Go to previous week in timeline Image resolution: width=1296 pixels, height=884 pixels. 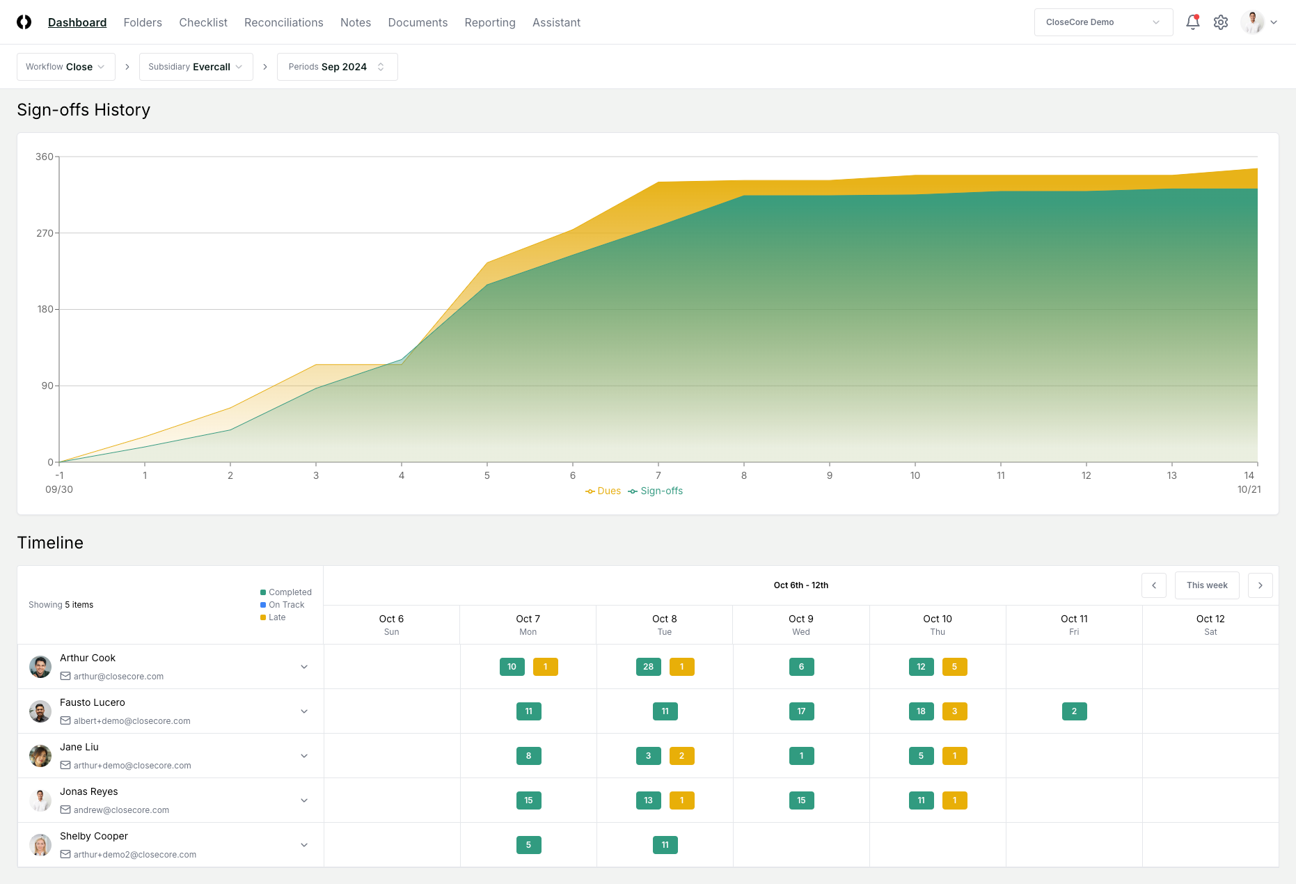(1153, 585)
